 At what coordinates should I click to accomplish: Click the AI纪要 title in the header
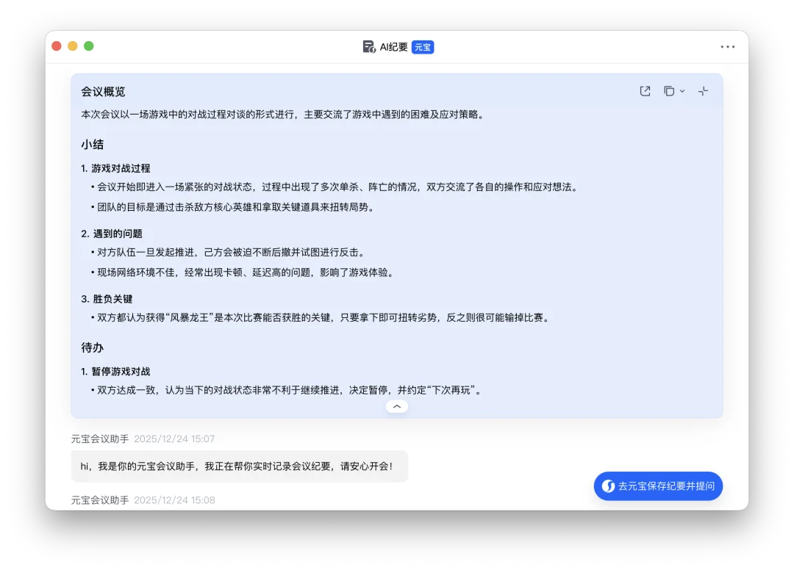[393, 46]
